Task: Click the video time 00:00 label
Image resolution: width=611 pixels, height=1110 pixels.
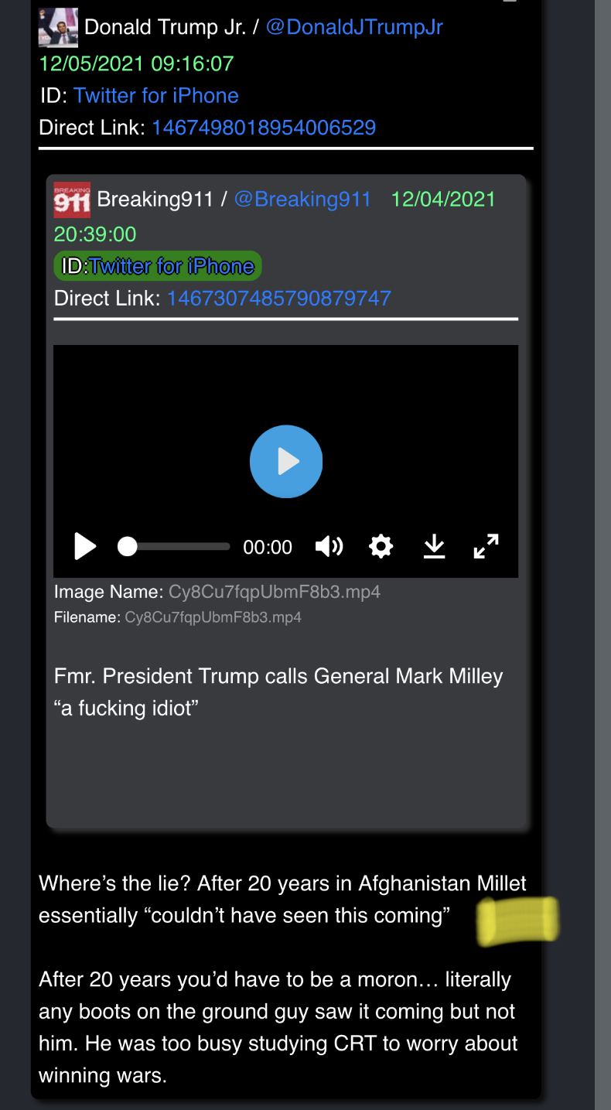Action: (268, 547)
